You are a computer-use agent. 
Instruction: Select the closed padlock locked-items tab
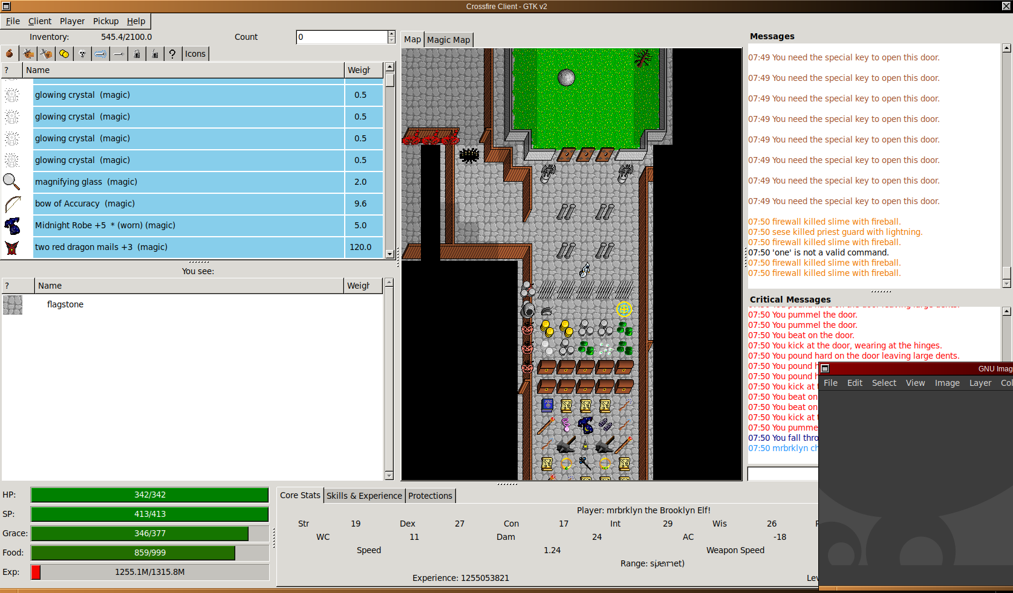[x=137, y=54]
